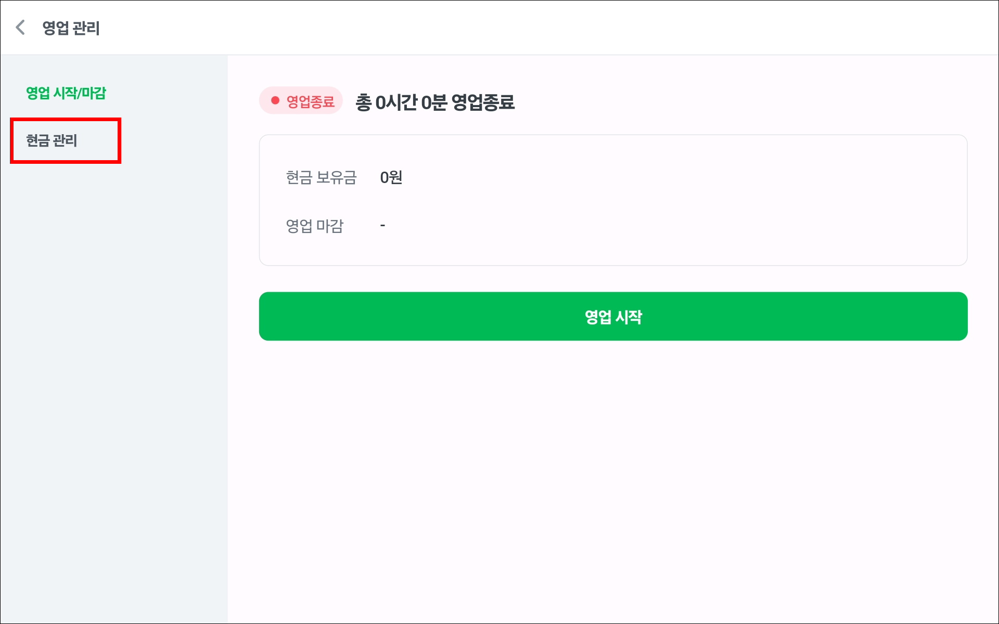Click the 총 0시간 0분 영업종료 heading
Screen dimensions: 999x624
click(435, 102)
